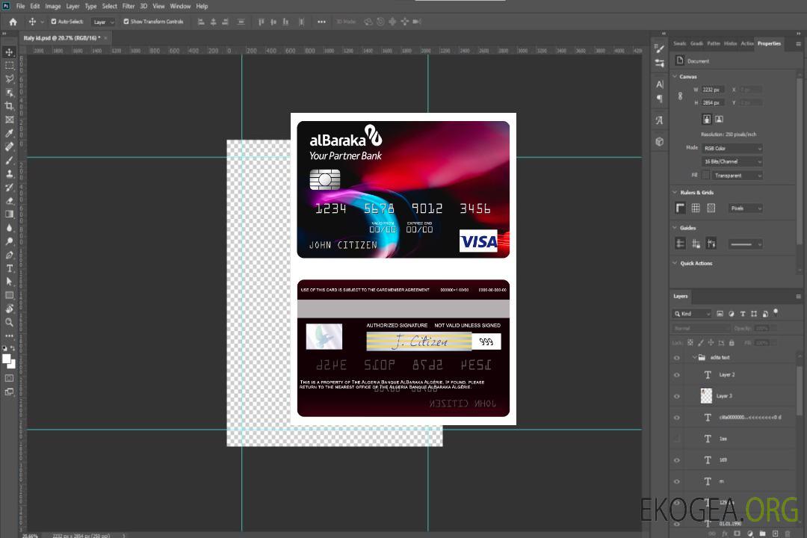Click the canvas portrait orientation button
The image size is (807, 538).
(x=707, y=120)
